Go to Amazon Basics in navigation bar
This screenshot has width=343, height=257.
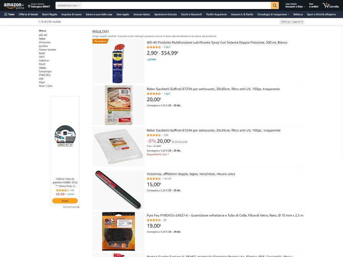[x=142, y=14]
